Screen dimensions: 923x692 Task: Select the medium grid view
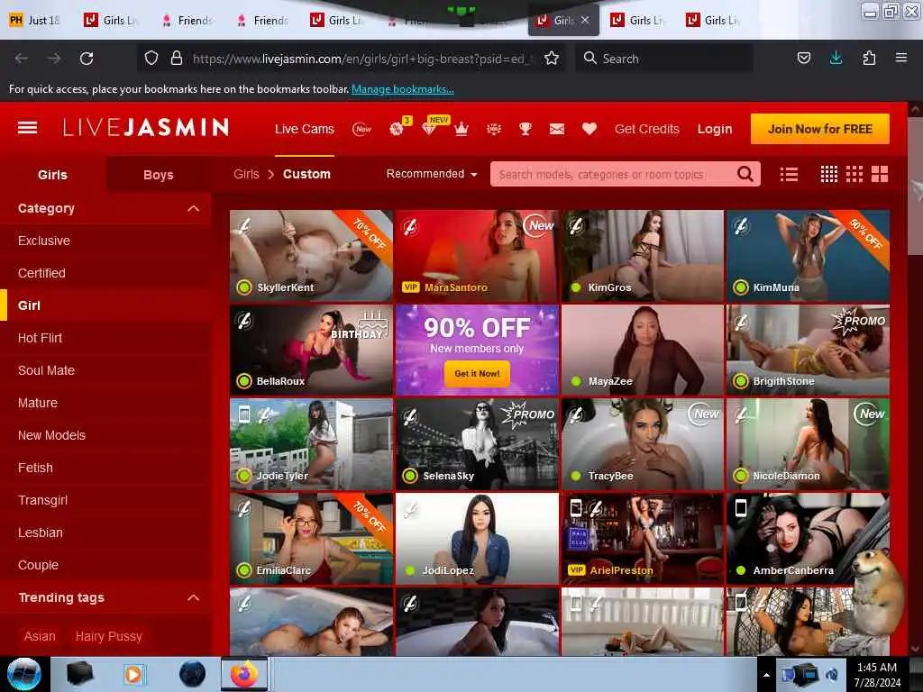tap(854, 174)
